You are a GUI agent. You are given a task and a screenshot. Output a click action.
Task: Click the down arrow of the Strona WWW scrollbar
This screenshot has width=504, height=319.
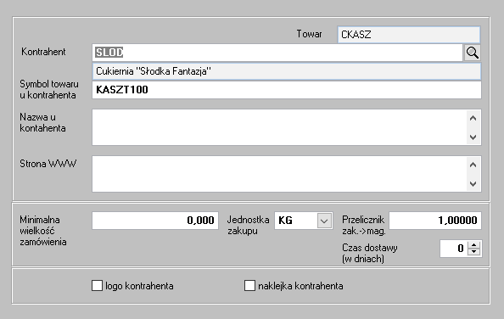tap(473, 184)
